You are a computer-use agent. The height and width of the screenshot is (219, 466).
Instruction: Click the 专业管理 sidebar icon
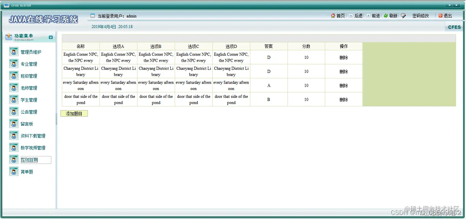point(14,64)
